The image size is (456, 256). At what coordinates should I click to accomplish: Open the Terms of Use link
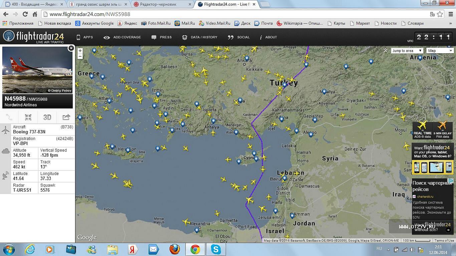coord(444,240)
